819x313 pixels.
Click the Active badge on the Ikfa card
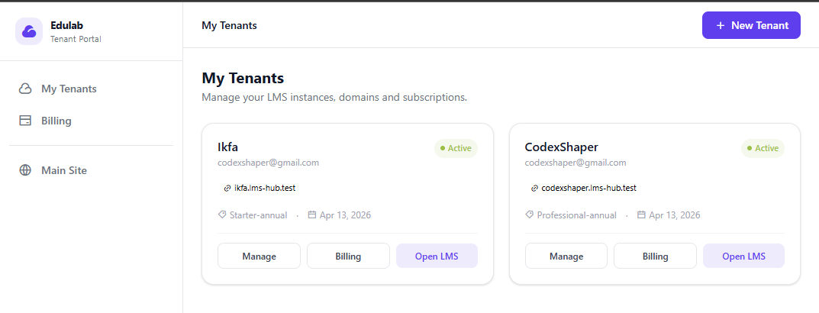456,148
